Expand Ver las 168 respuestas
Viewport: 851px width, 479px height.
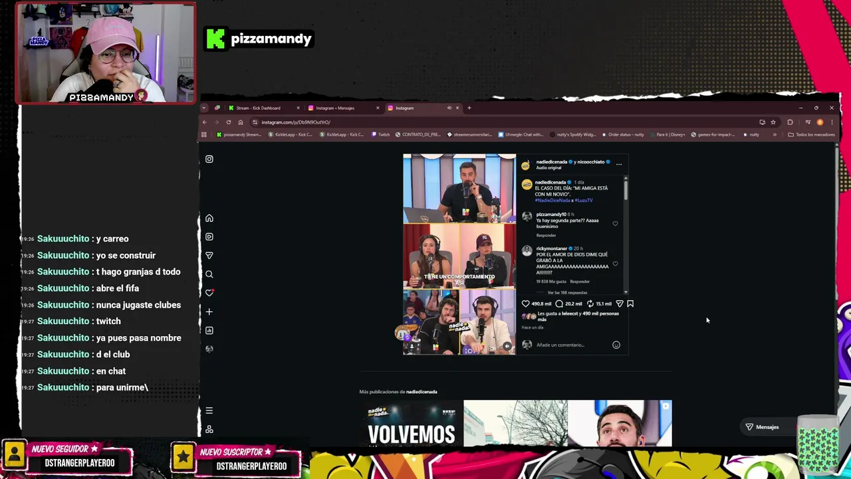pyautogui.click(x=567, y=293)
